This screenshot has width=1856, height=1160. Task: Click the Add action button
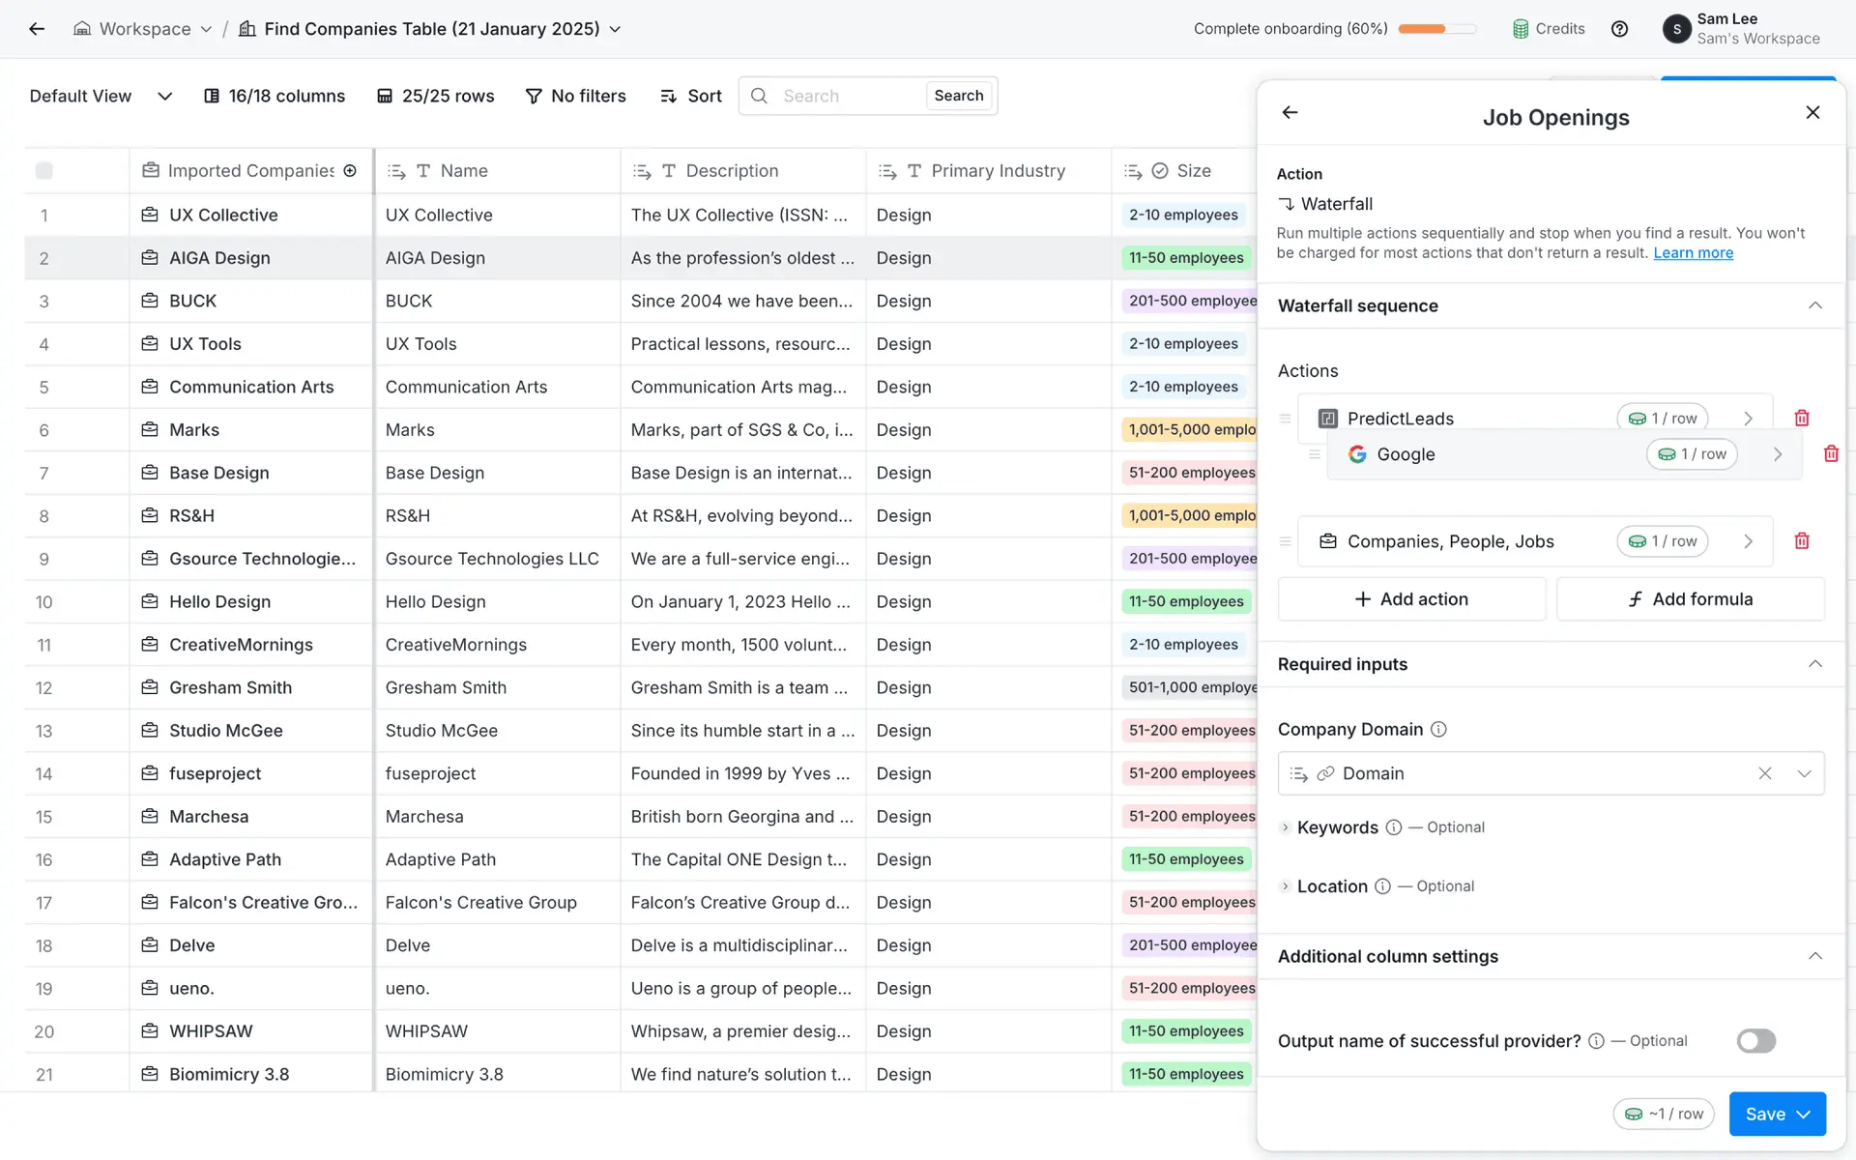(x=1411, y=599)
